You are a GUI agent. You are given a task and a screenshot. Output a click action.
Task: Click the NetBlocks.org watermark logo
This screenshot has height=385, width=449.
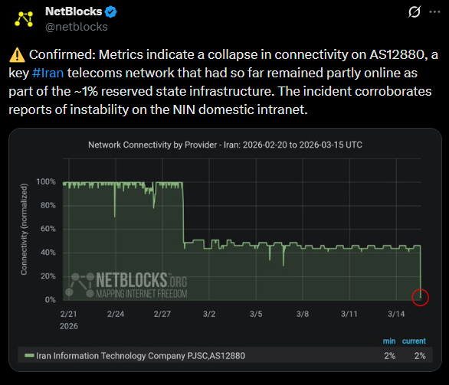pyautogui.click(x=126, y=285)
